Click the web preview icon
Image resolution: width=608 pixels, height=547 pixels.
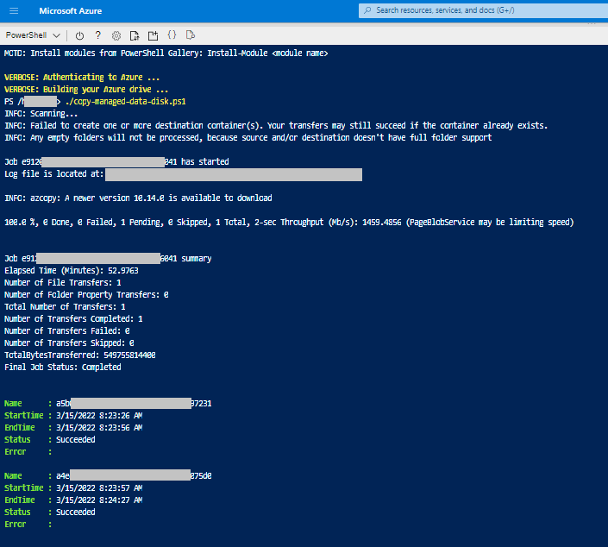tap(191, 35)
